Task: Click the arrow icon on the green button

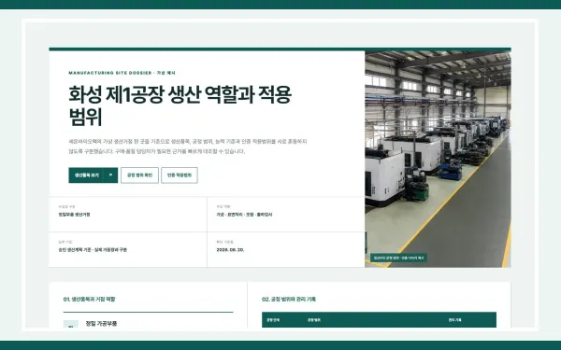Action: click(110, 175)
